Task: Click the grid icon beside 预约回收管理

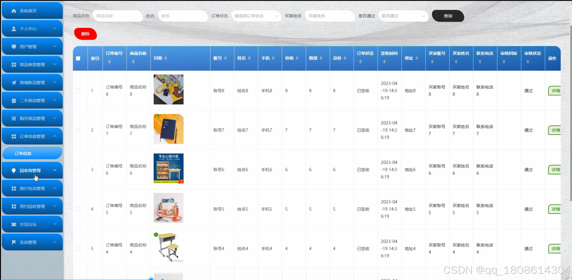Action: click(x=14, y=207)
